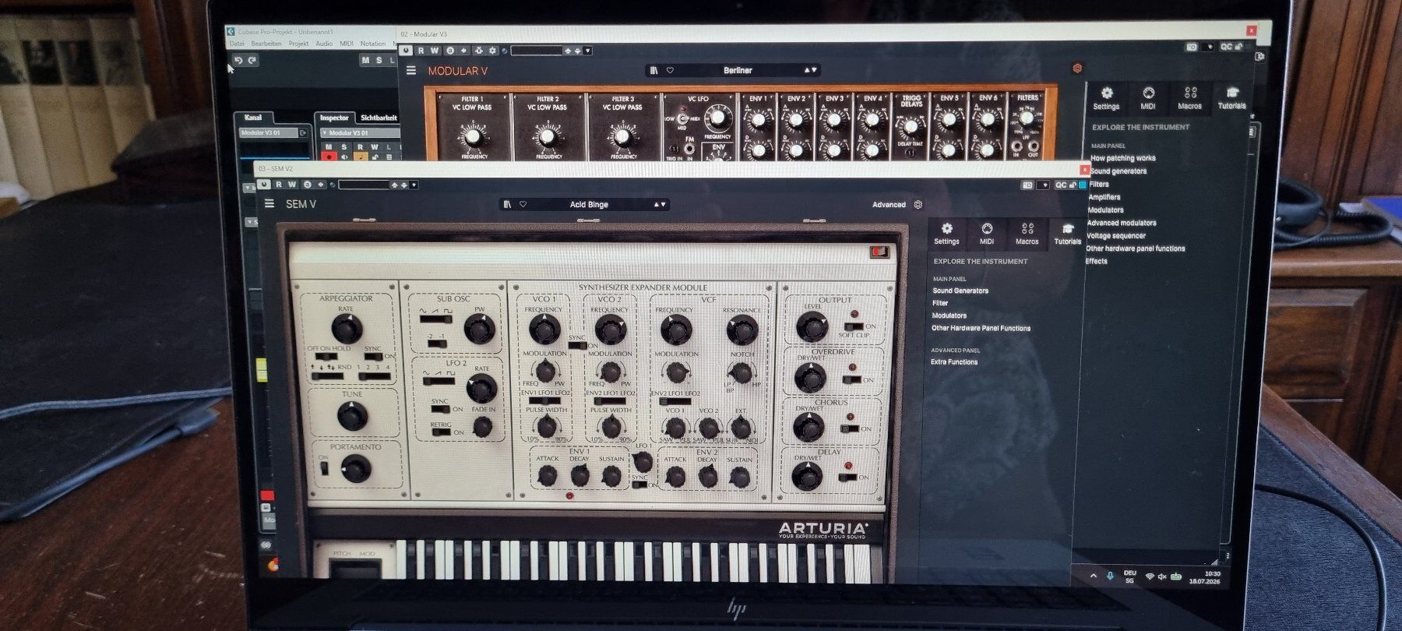Open the Modular V preset library browser
Image resolution: width=1402 pixels, height=631 pixels.
pos(653,70)
